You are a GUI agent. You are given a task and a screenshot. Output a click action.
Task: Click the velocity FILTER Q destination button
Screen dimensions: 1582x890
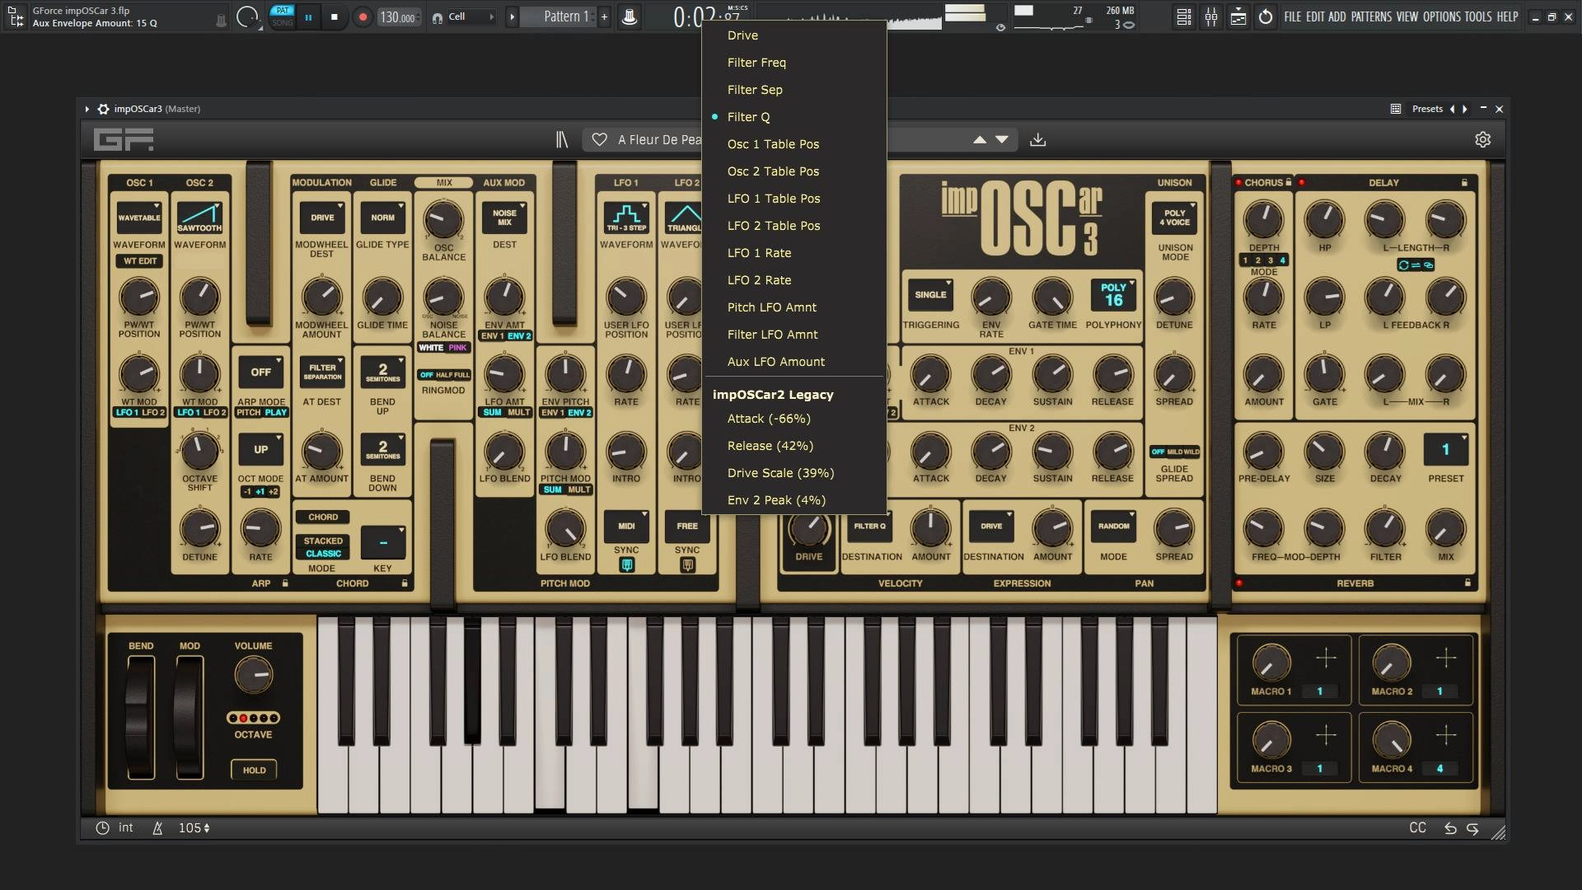click(x=870, y=527)
